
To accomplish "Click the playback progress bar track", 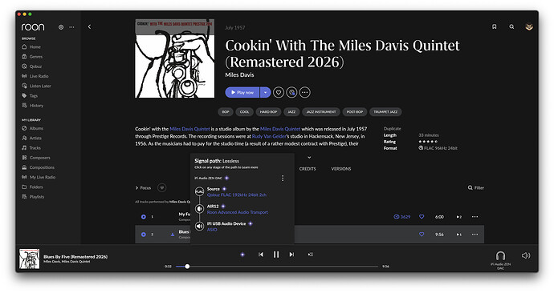I will [277, 267].
